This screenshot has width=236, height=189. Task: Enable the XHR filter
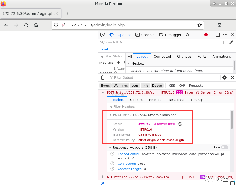tap(182, 86)
